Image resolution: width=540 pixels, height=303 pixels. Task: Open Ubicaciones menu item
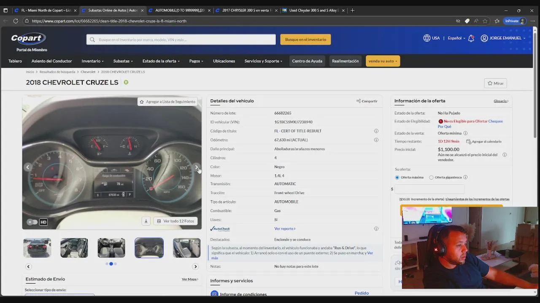pyautogui.click(x=224, y=61)
